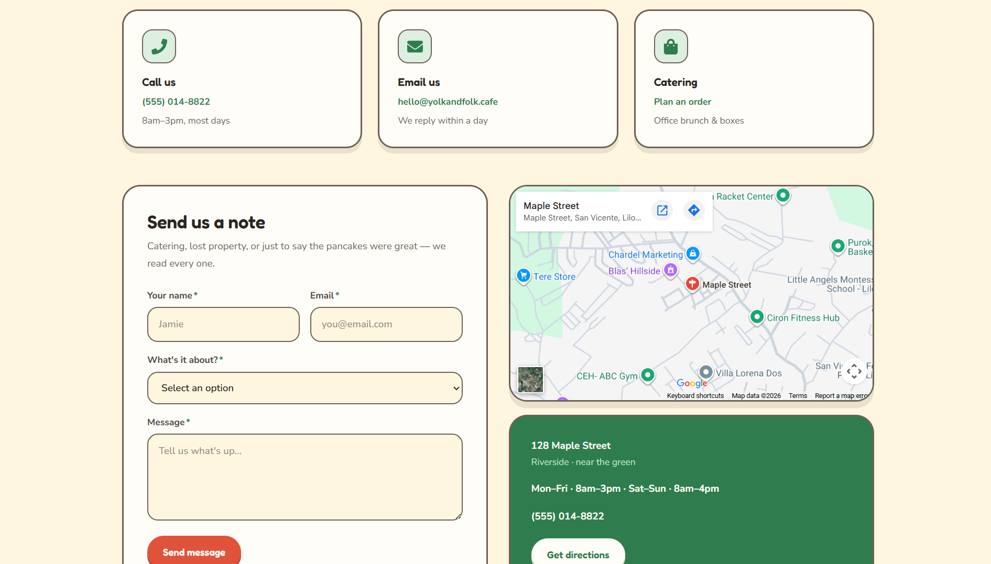Click the blue directions arrow icon on map
The image size is (991, 564).
pos(694,210)
